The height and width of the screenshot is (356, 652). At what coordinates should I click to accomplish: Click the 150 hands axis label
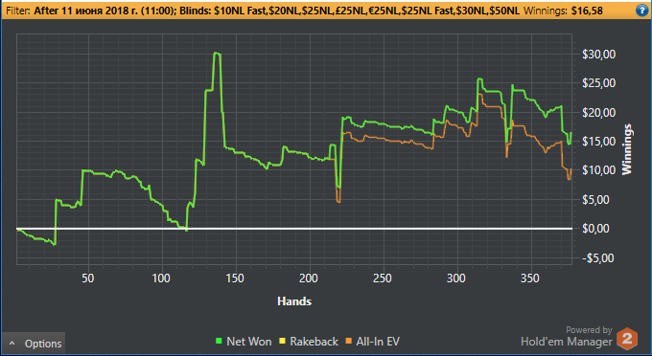tap(235, 278)
